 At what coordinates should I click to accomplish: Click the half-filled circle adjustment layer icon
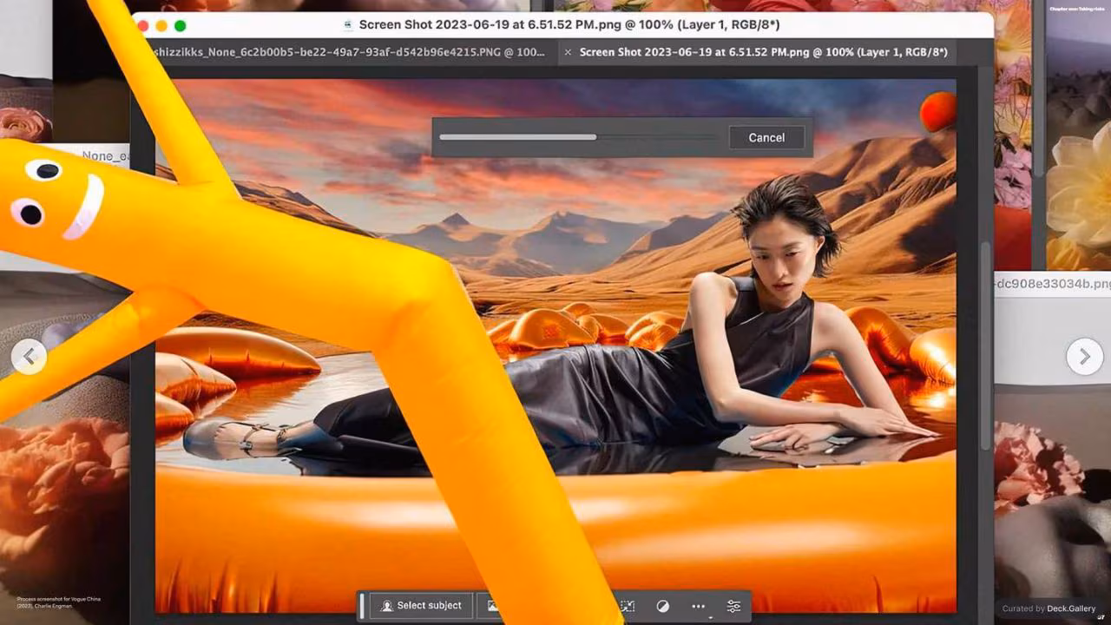point(662,606)
